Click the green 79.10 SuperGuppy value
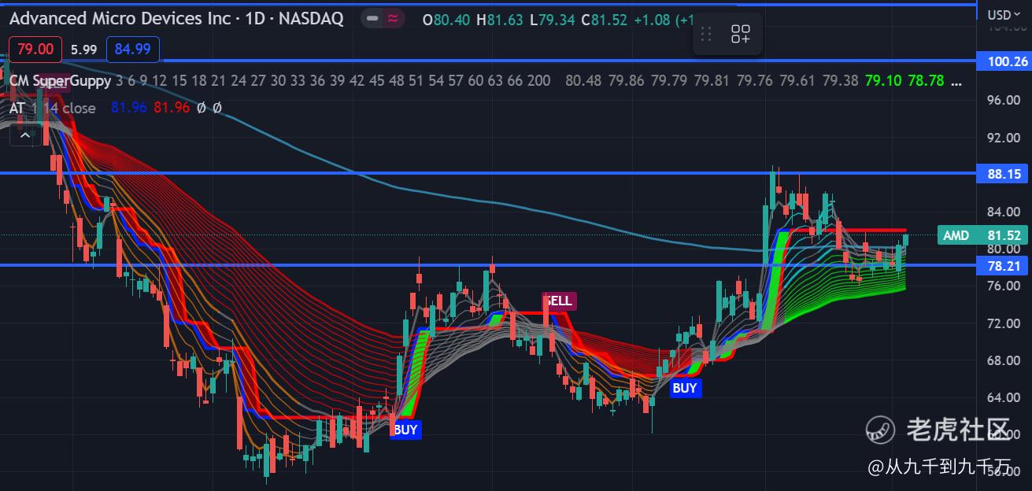This screenshot has width=1032, height=491. pos(883,80)
